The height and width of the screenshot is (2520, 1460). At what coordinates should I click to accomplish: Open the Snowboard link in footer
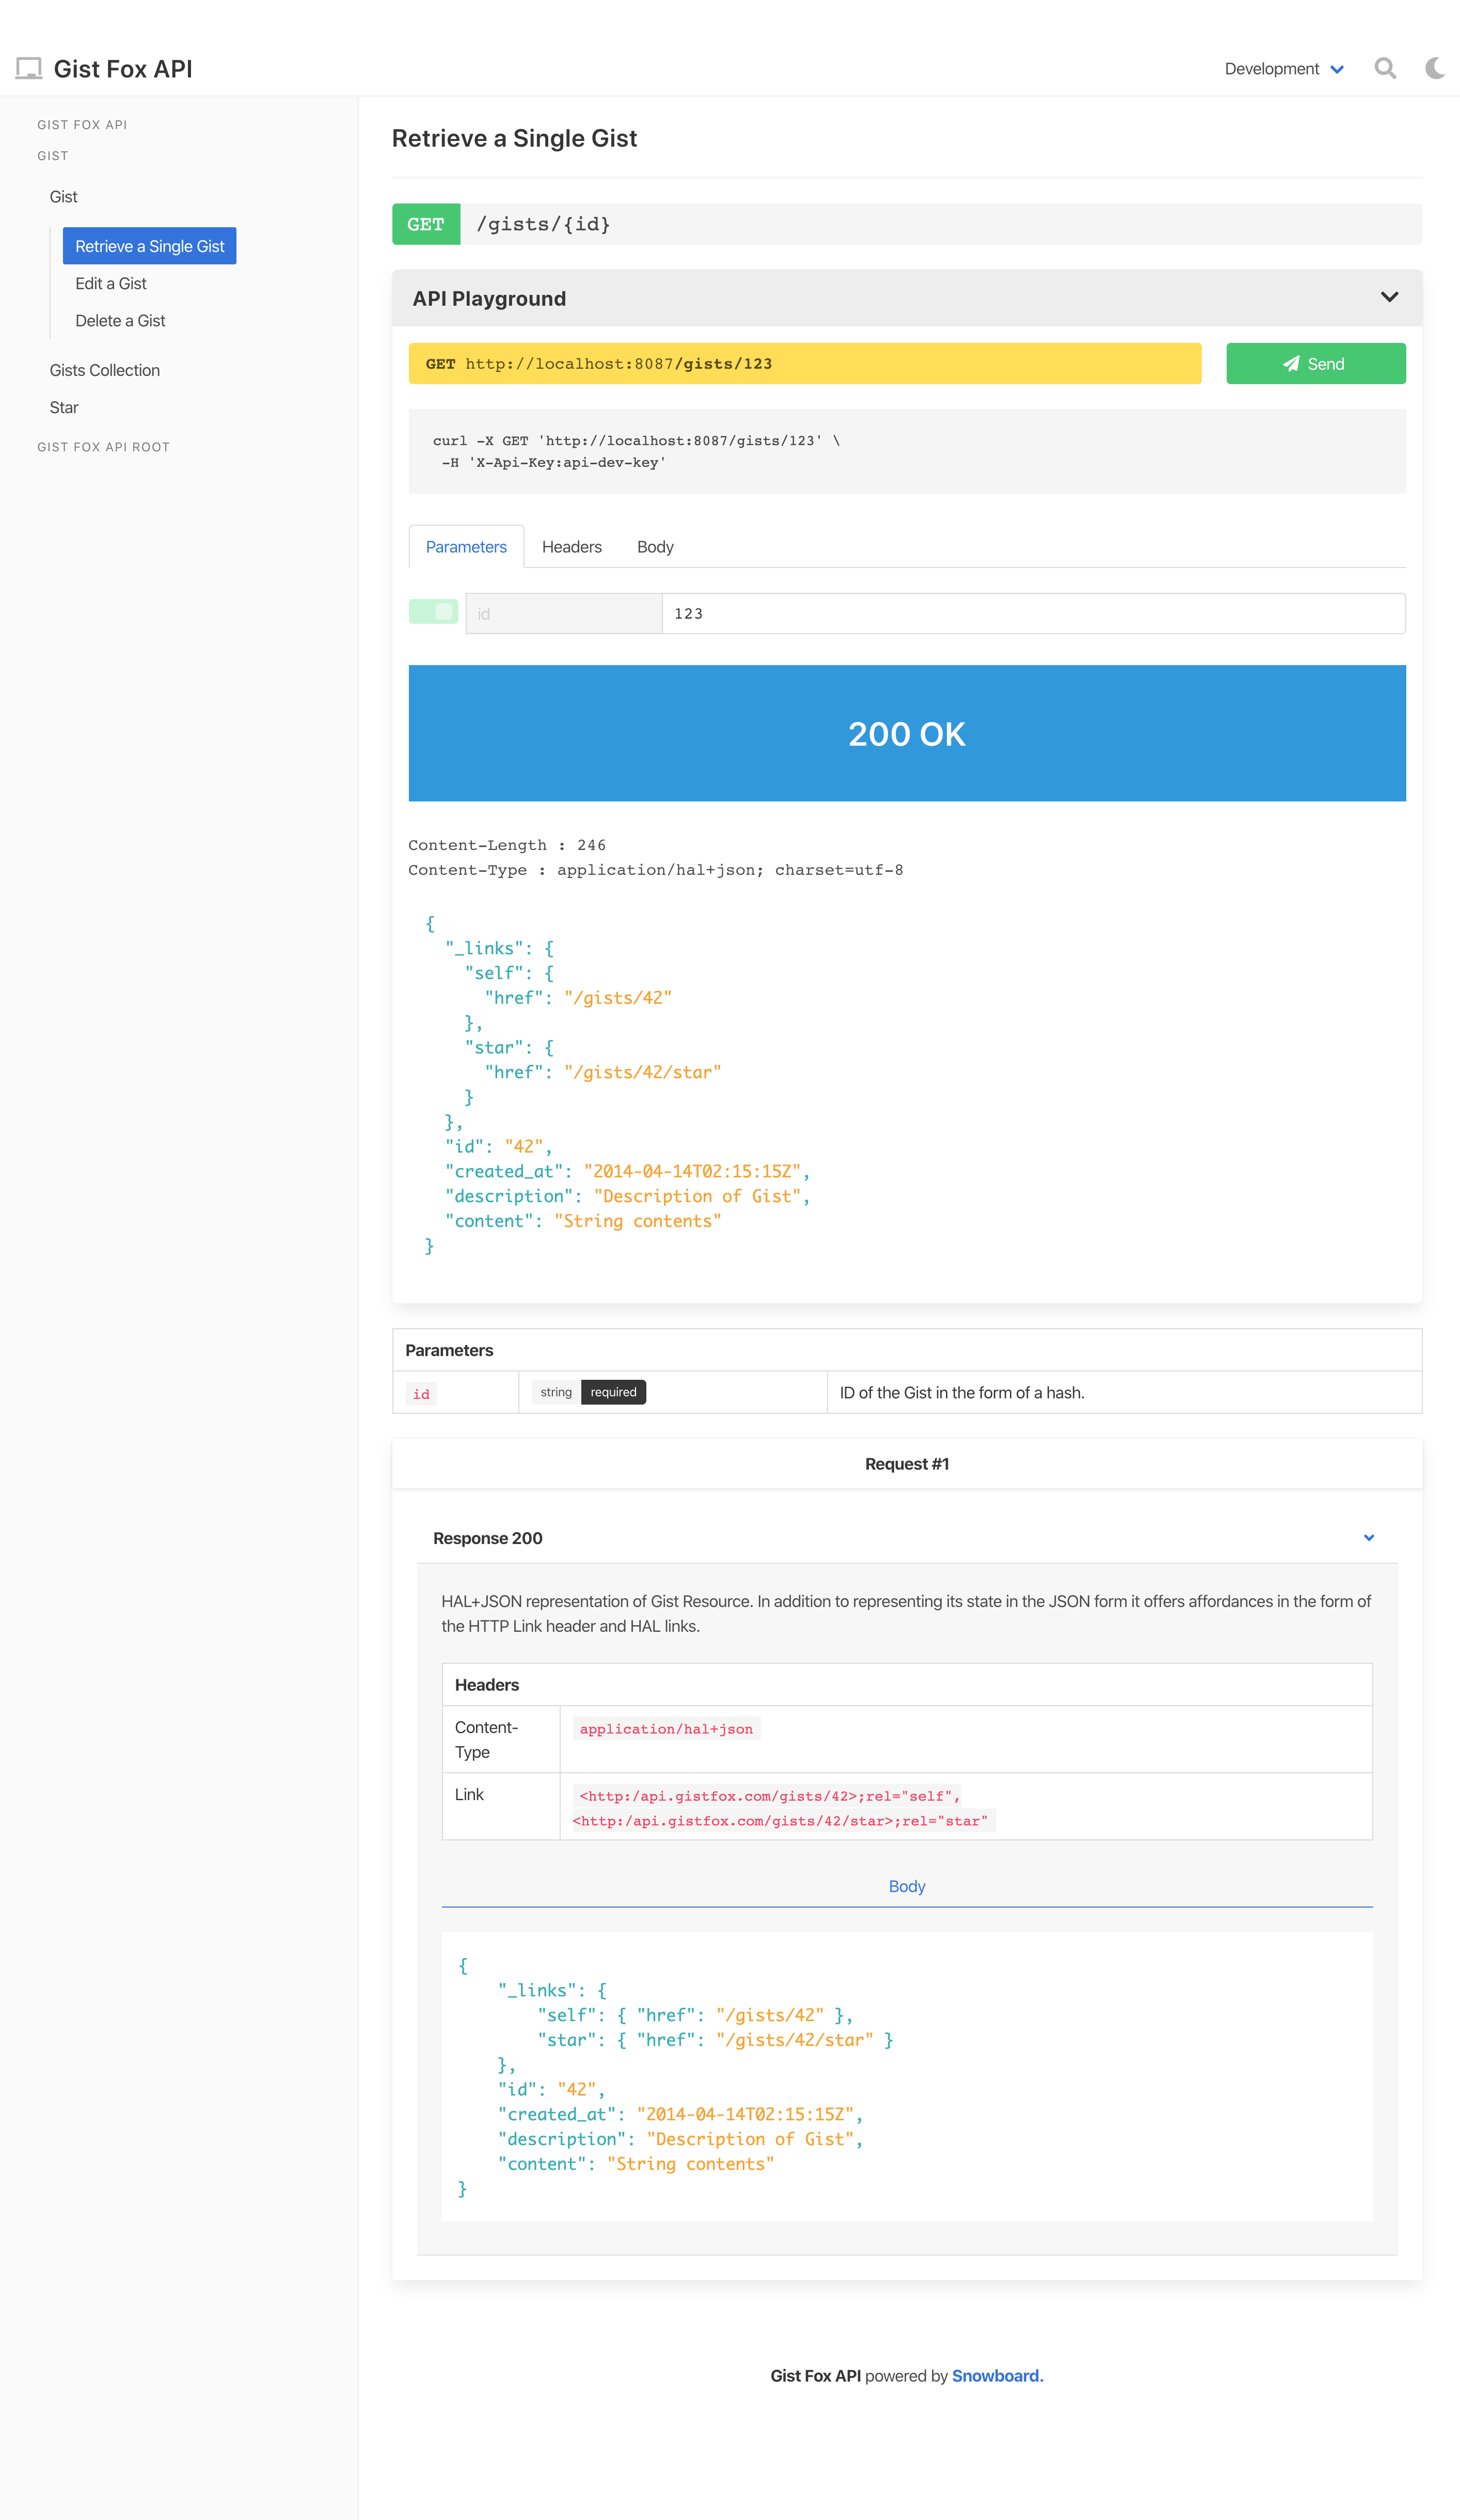[997, 2376]
